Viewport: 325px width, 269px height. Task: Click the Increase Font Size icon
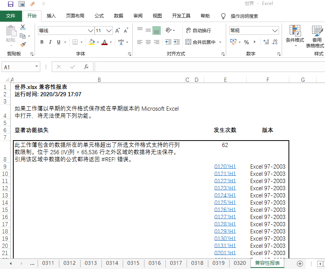(117, 31)
